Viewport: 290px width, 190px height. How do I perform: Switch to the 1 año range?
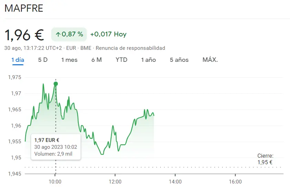coord(148,60)
